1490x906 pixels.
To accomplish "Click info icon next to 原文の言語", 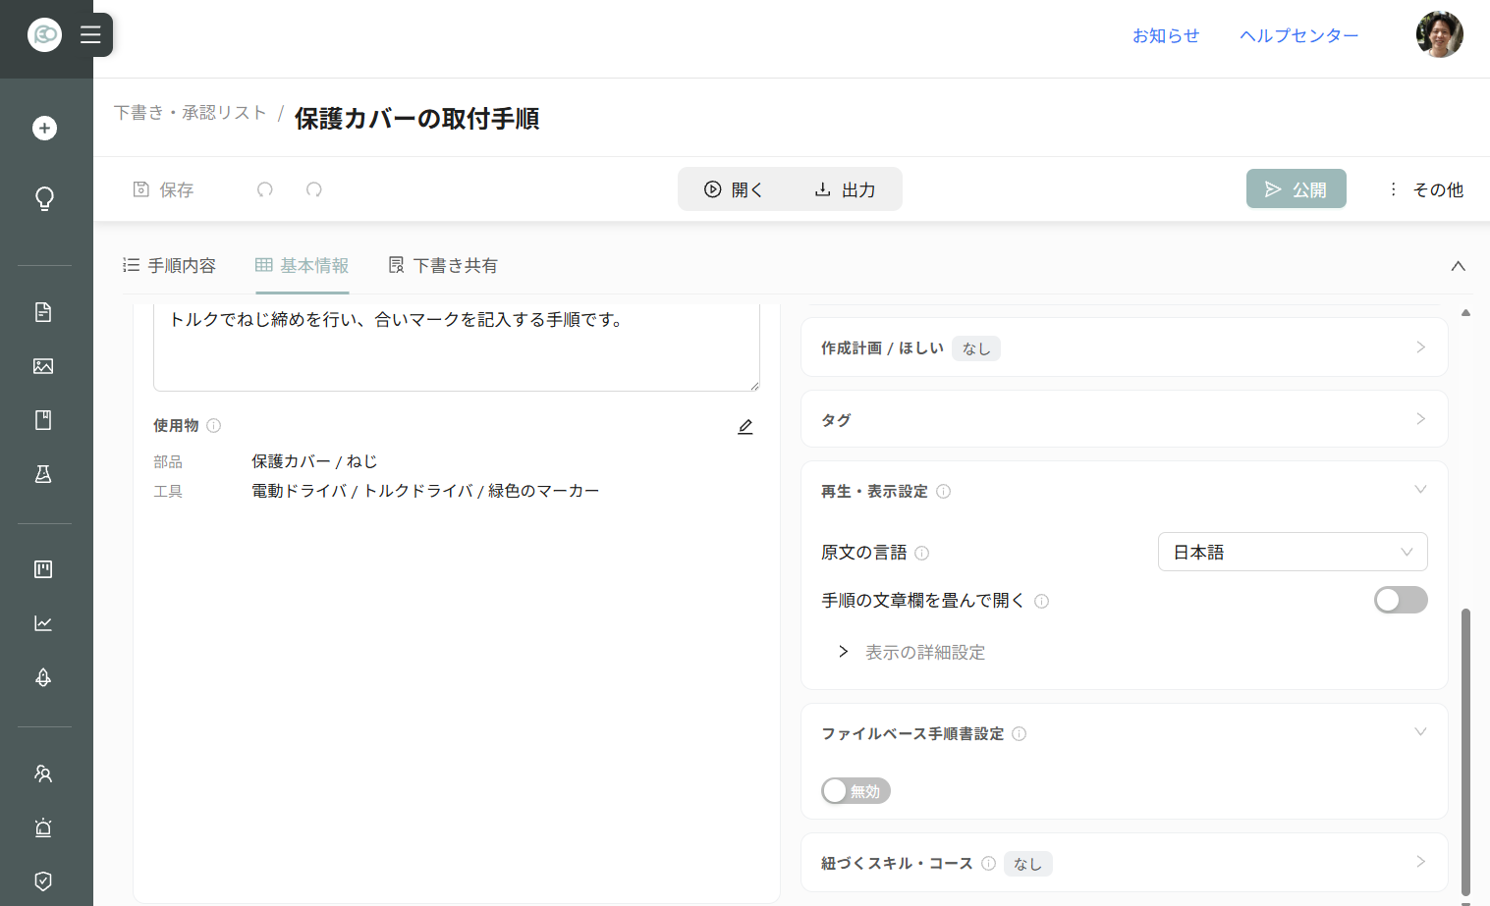I will [922, 553].
